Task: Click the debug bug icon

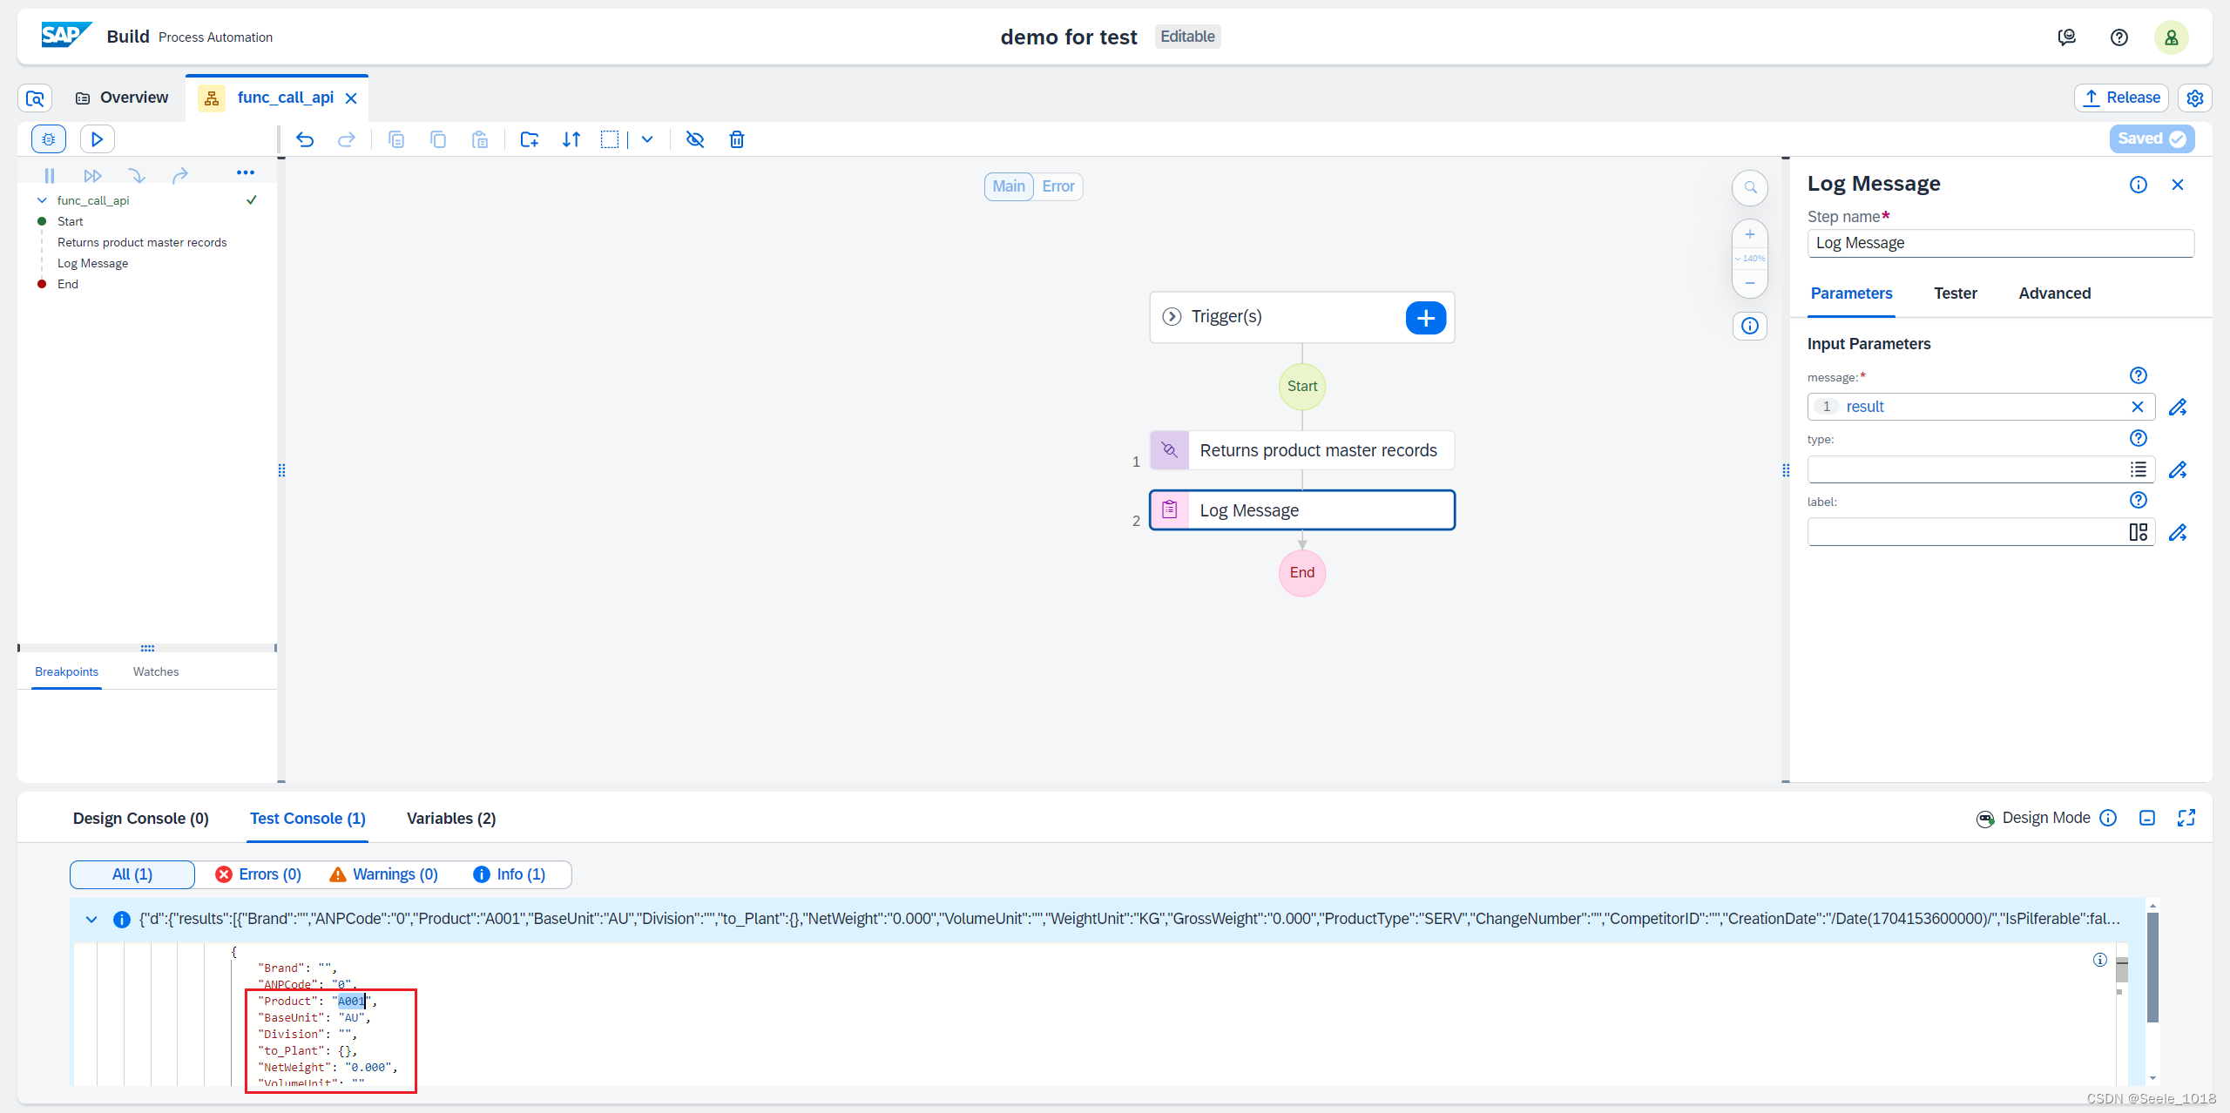Action: coord(49,139)
